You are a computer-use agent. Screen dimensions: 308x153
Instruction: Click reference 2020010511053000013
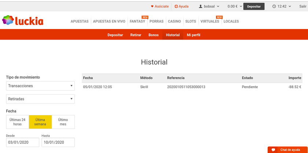coord(186,87)
